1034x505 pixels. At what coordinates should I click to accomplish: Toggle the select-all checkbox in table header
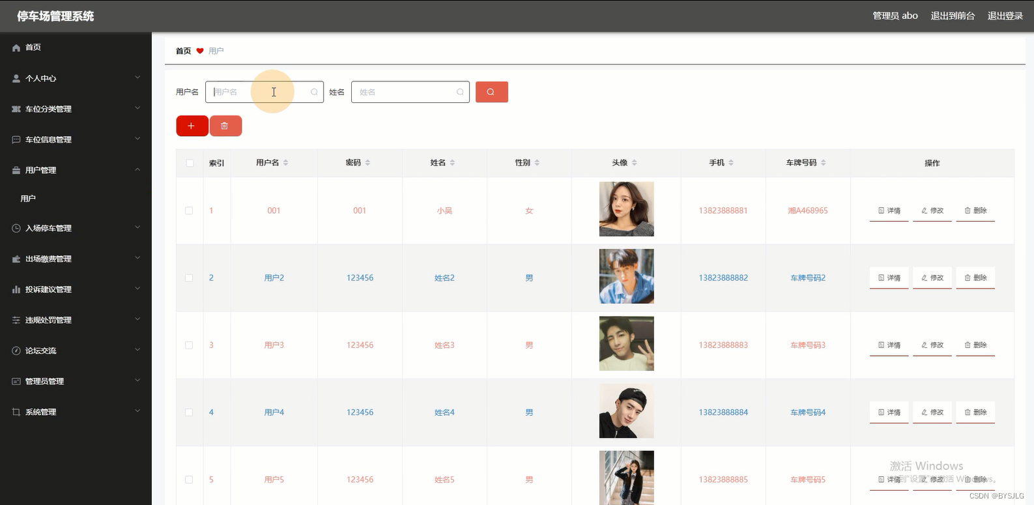pos(190,163)
